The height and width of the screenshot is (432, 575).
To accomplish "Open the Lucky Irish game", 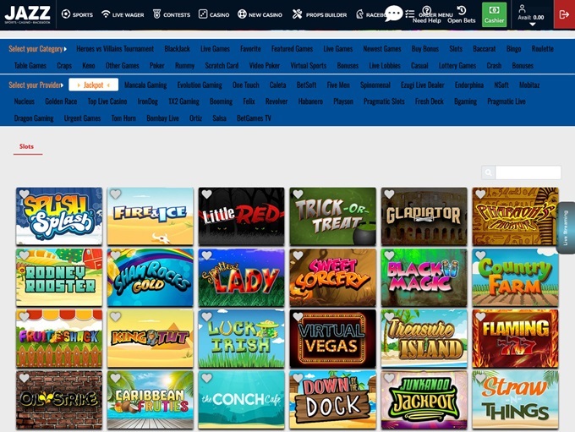I will point(241,338).
